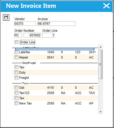Click the Repair row AC value
The width and height of the screenshot is (114, 128).
(x=91, y=57)
